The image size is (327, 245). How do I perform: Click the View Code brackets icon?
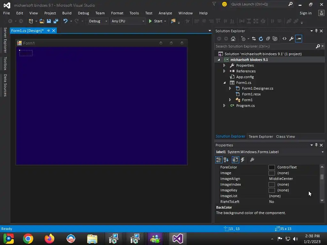click(285, 39)
